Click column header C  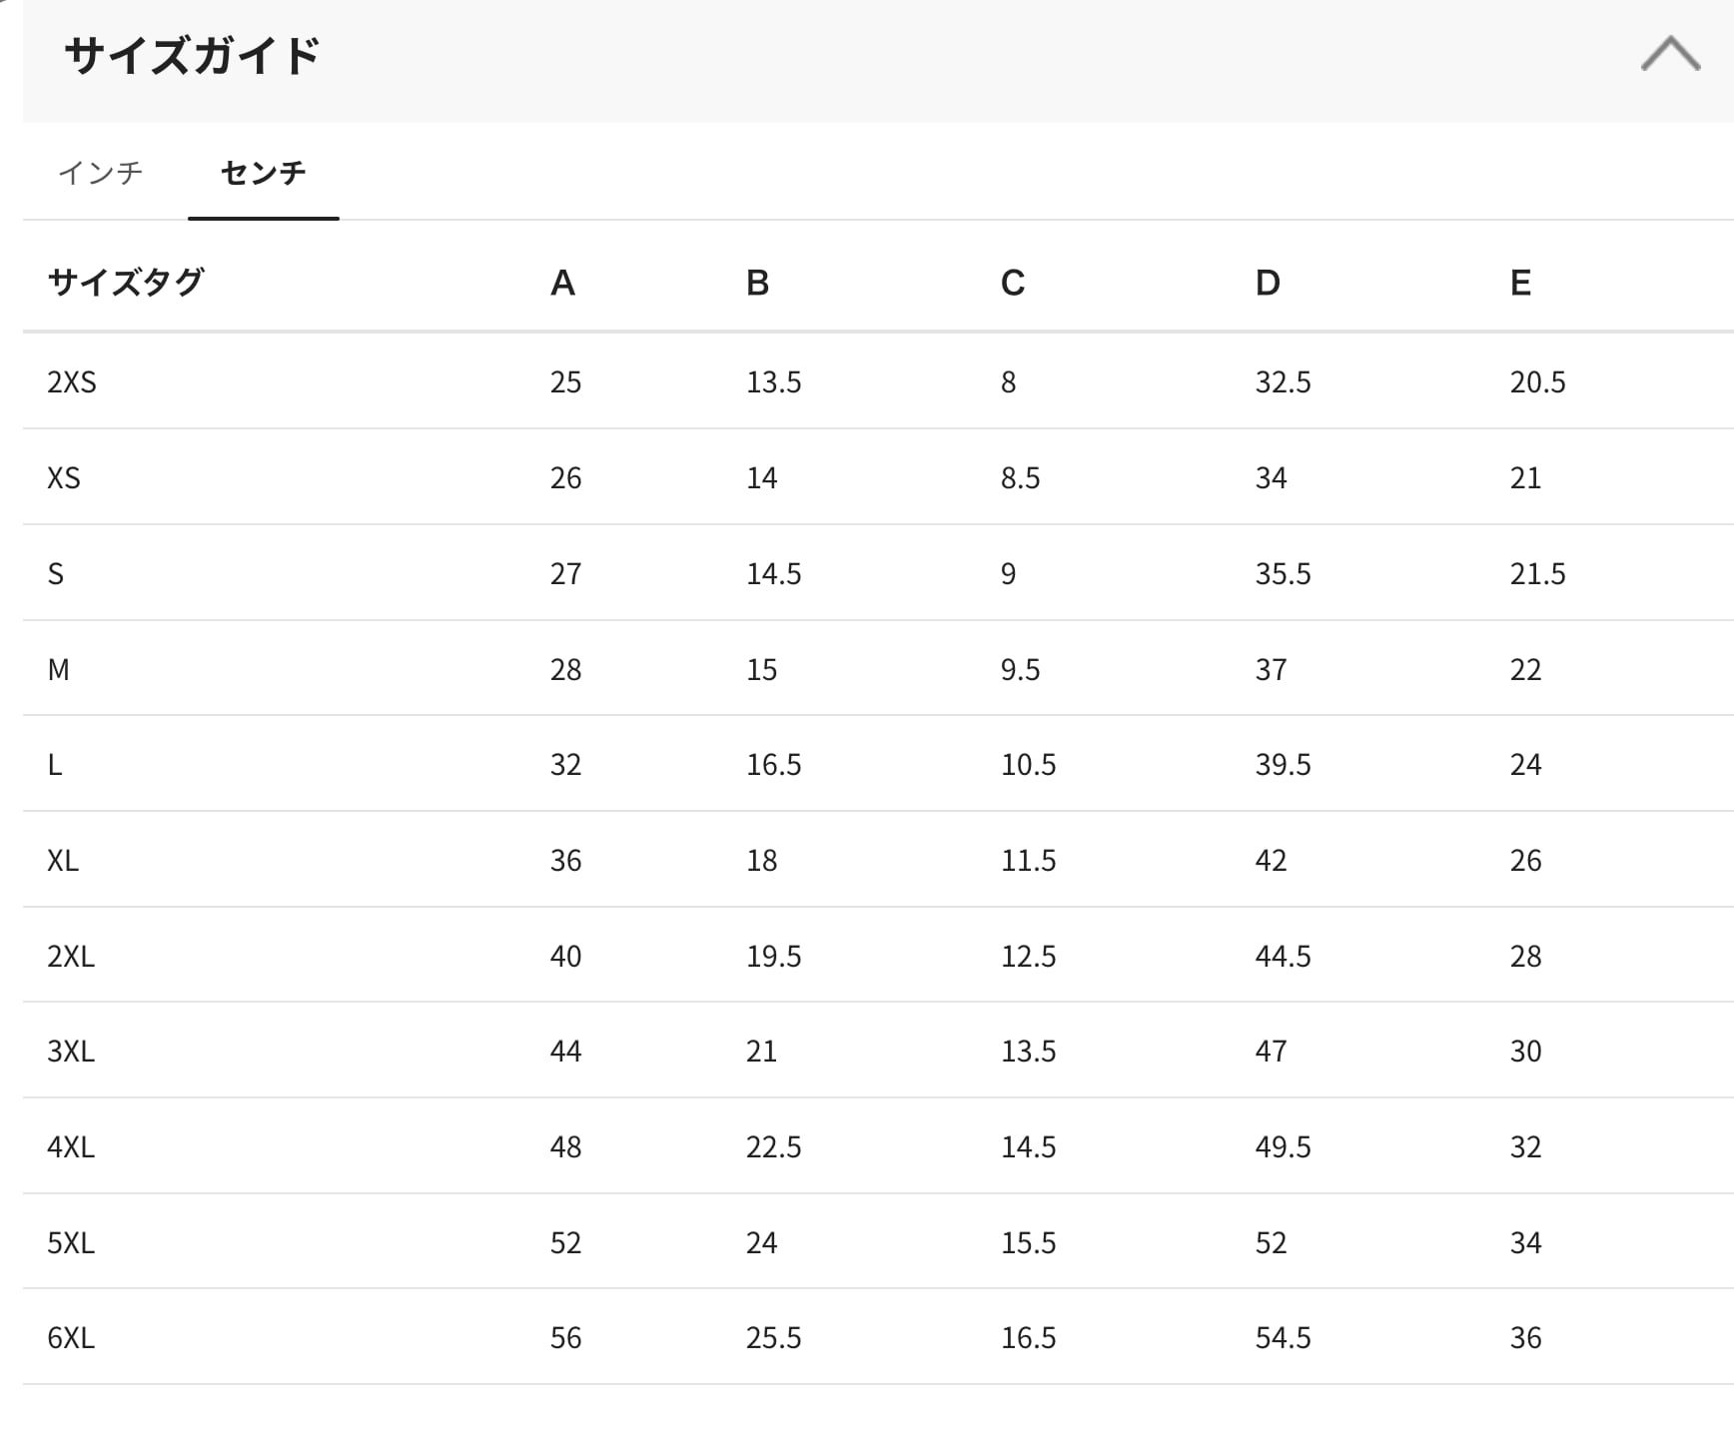1012,284
